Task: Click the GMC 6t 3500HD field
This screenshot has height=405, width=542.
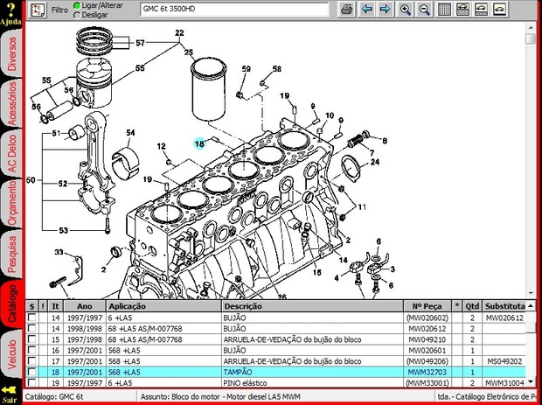Action: (x=234, y=10)
